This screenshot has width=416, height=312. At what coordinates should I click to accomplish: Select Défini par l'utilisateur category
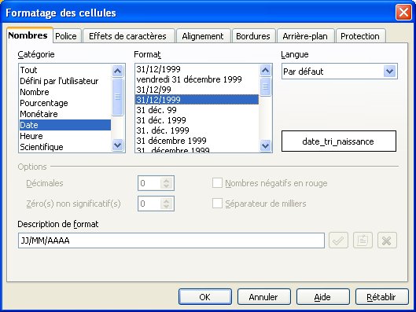pos(65,81)
